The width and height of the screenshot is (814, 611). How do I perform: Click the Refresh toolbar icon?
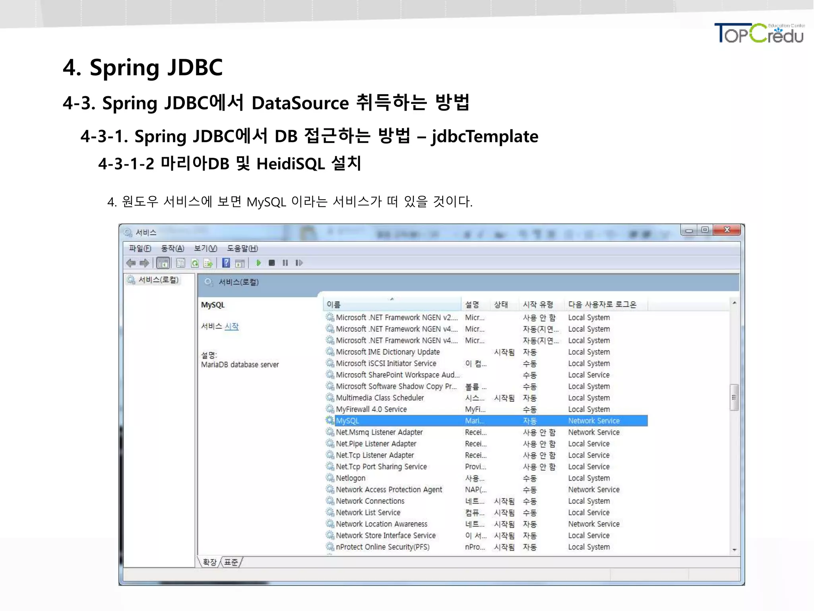pos(195,263)
